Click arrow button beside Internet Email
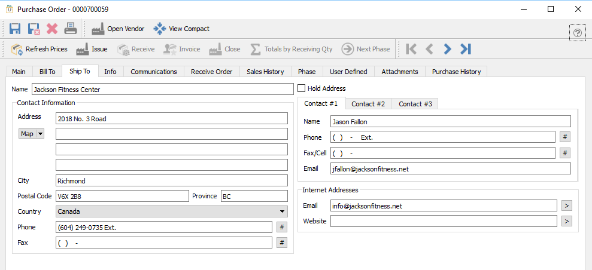The width and height of the screenshot is (592, 270). (x=567, y=205)
